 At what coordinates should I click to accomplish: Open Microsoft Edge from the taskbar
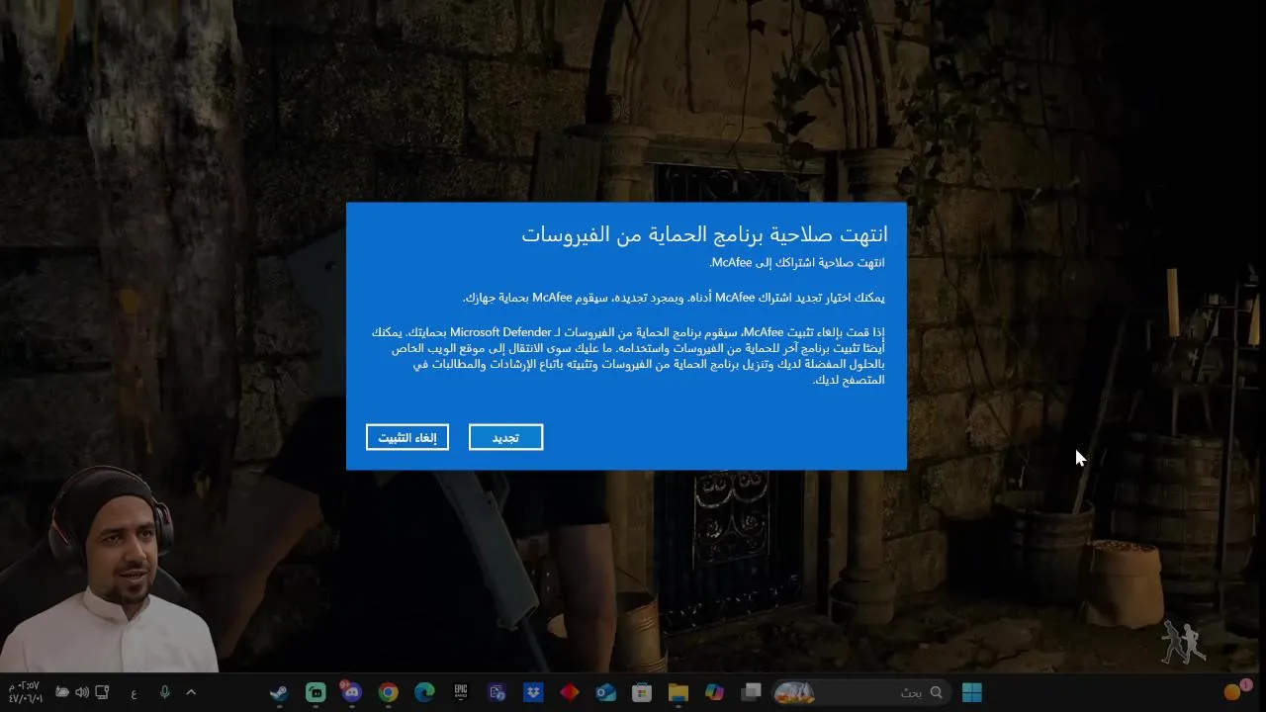424,692
